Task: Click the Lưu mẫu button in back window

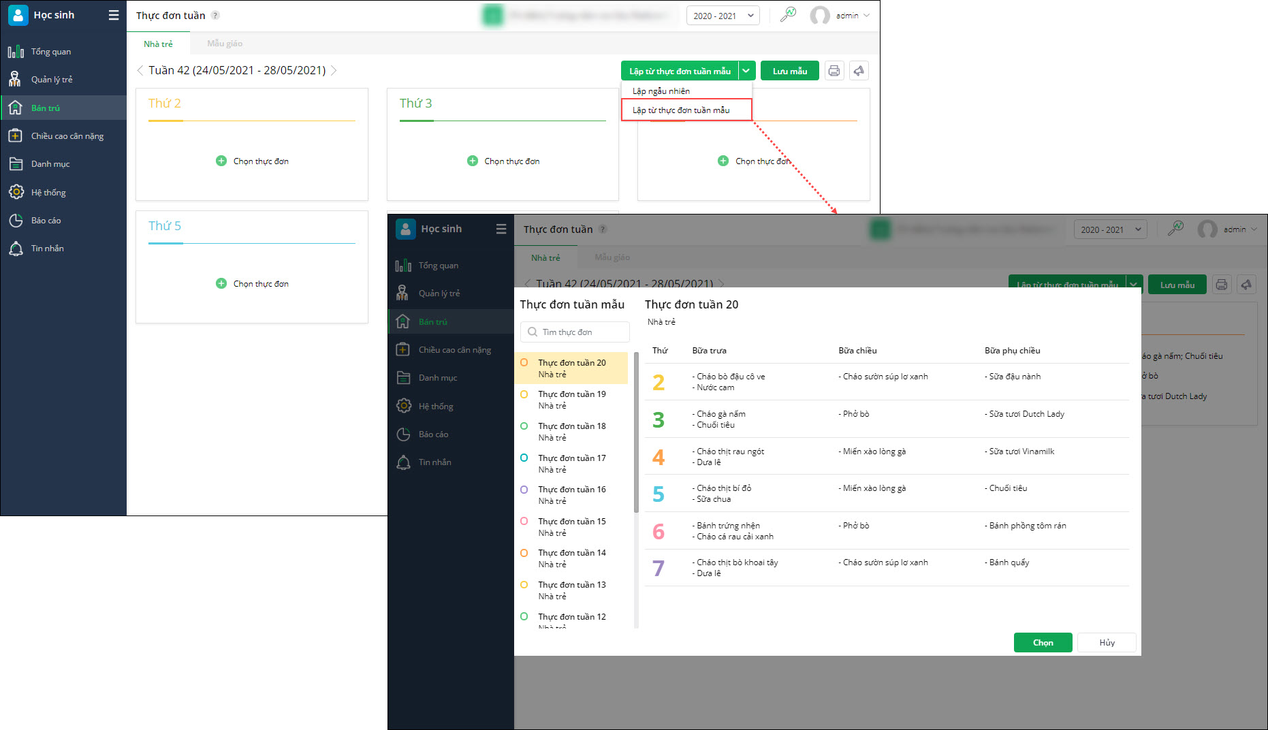Action: (x=790, y=71)
